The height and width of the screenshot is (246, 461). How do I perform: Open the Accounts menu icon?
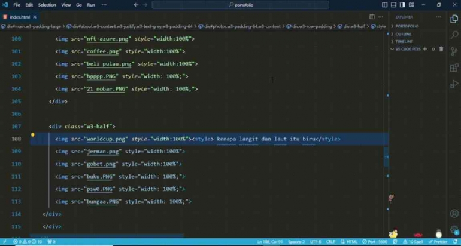[x=454, y=213]
